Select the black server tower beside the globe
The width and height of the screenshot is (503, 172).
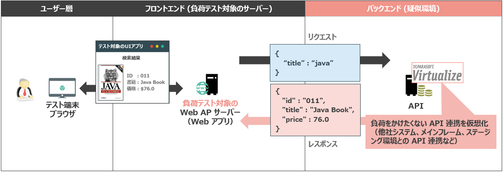coord(212,84)
